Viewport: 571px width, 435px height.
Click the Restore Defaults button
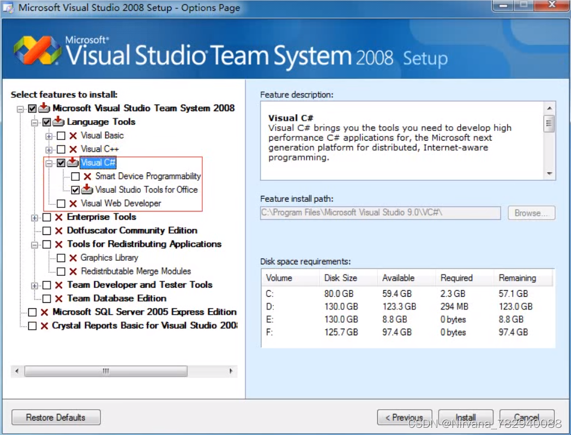[x=56, y=417]
